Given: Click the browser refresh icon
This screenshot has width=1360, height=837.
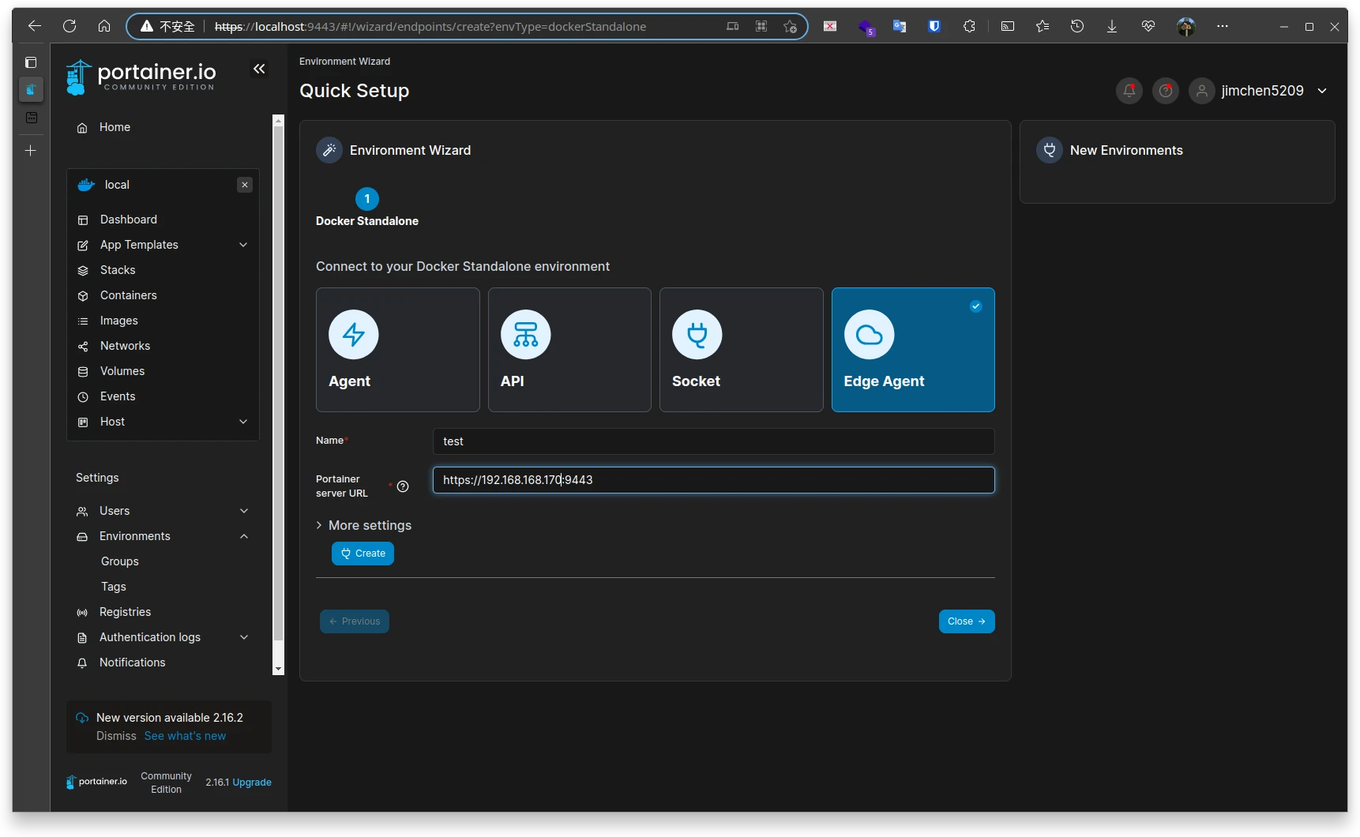Looking at the screenshot, I should (70, 26).
